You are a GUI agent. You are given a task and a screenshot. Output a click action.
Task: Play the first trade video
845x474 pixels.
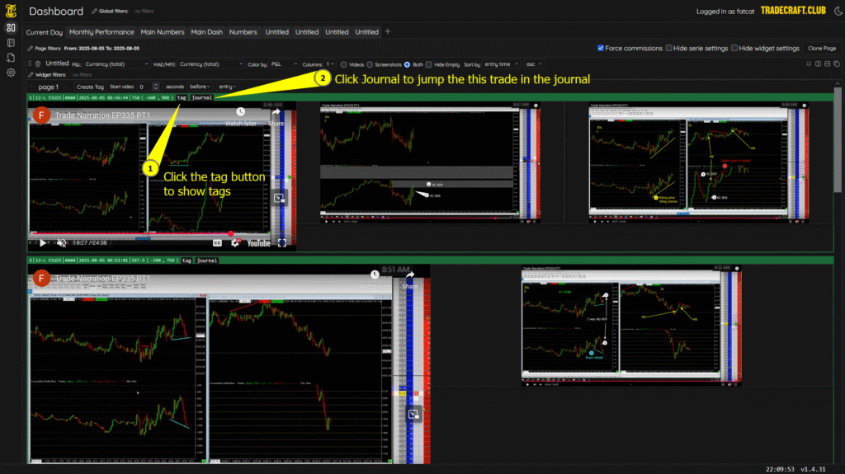point(43,243)
